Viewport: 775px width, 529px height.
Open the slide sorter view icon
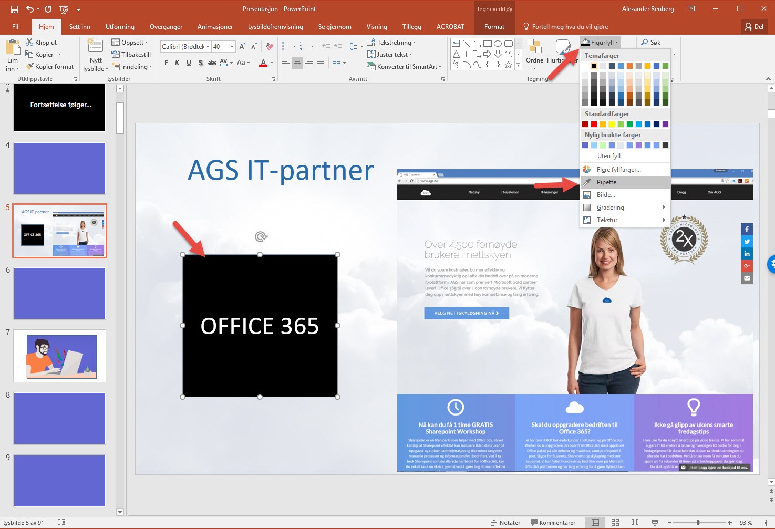point(615,523)
